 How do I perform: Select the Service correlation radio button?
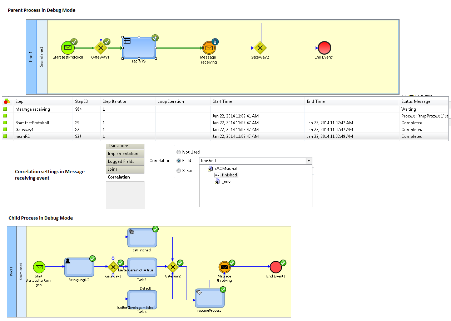179,171
